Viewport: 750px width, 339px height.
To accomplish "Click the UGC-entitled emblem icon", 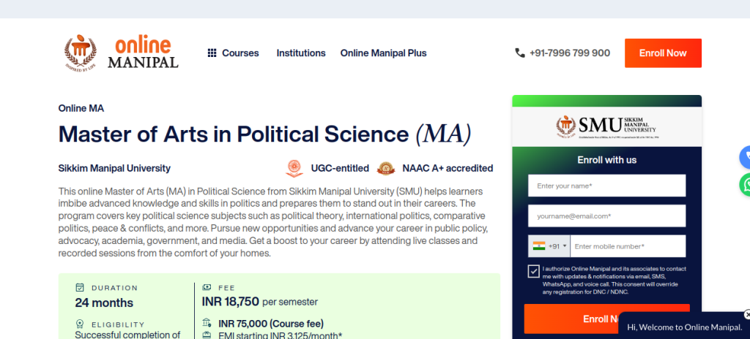I will [x=294, y=169].
